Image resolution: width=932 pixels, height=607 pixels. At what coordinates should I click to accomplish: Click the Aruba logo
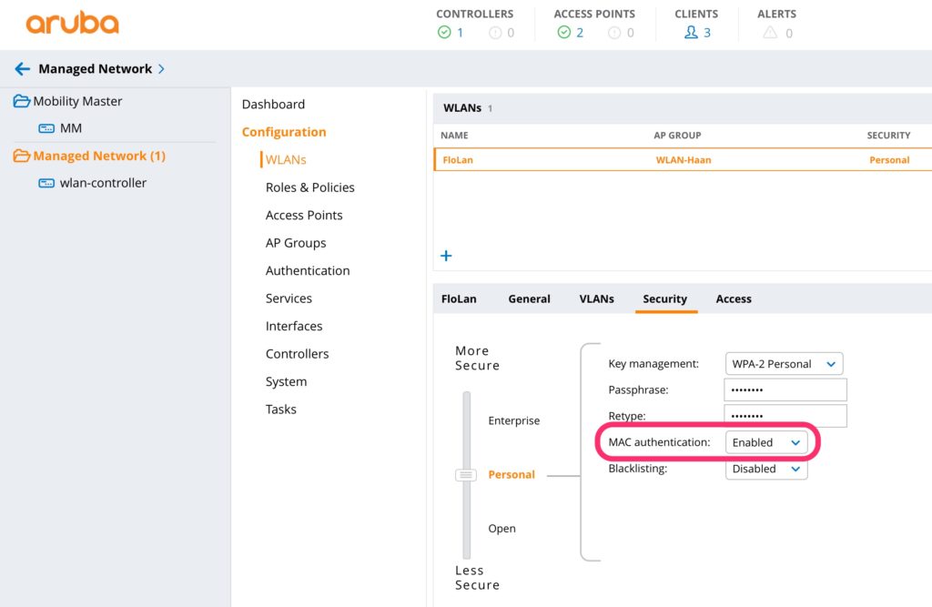click(x=72, y=24)
